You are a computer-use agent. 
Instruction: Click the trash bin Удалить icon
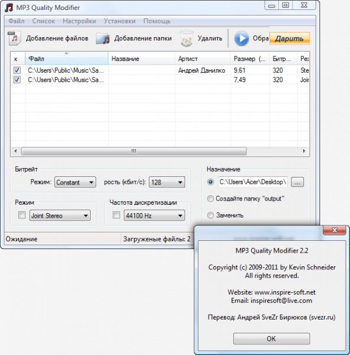187,38
